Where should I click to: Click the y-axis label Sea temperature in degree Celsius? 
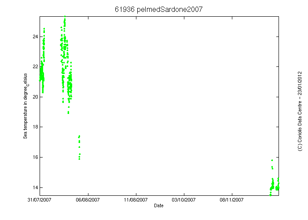click(26, 106)
